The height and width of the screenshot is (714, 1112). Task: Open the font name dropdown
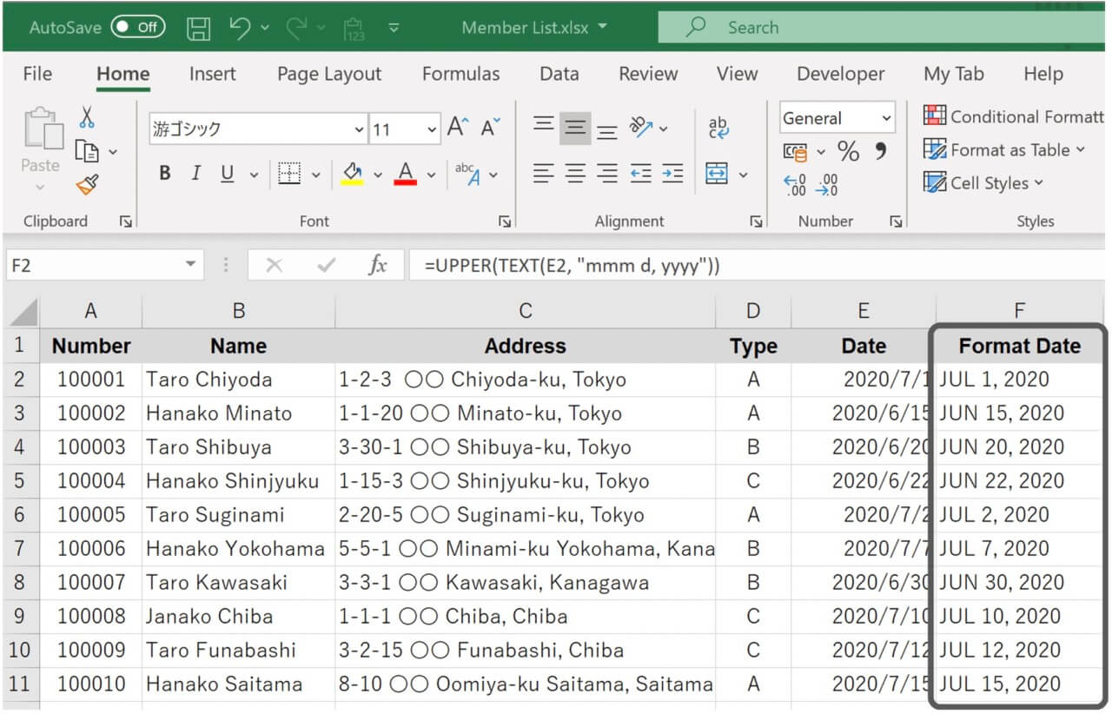(359, 129)
